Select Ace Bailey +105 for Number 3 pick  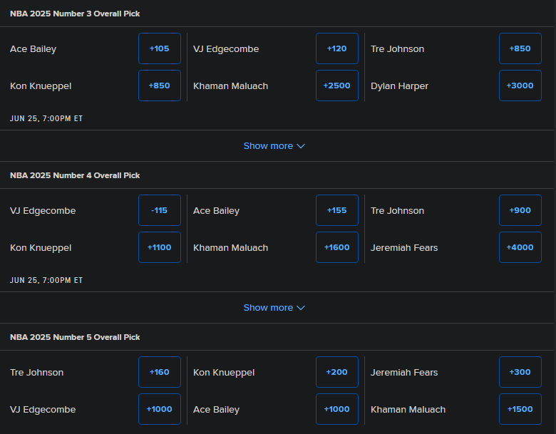click(x=160, y=48)
